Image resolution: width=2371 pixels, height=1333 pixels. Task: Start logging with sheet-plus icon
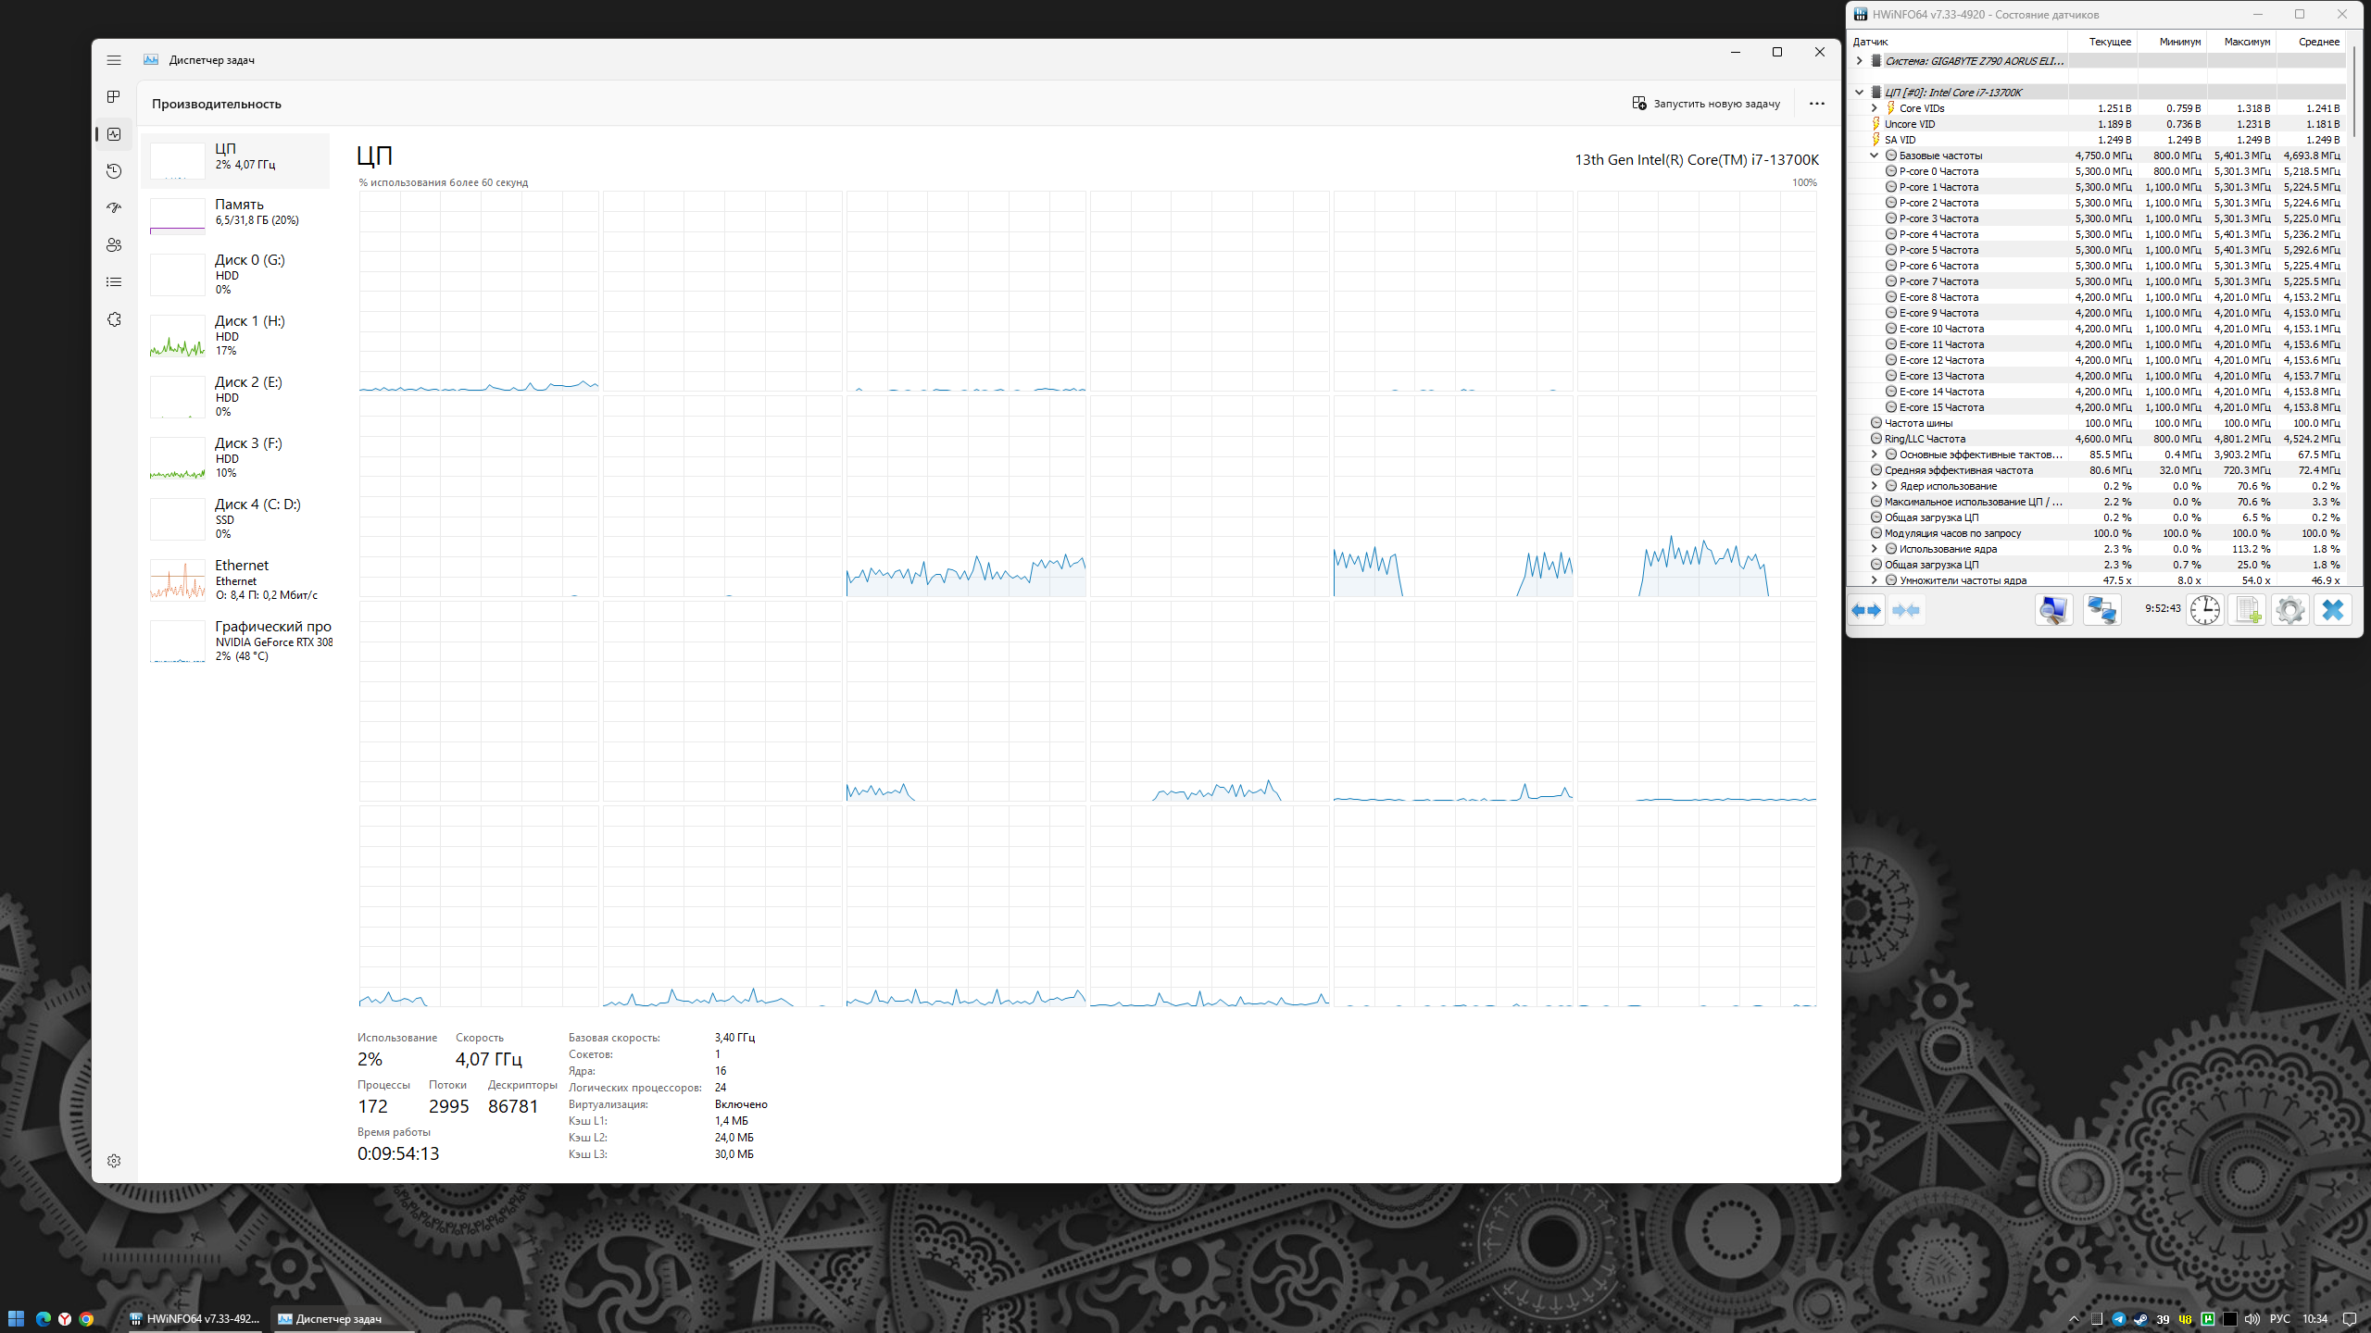point(2247,610)
